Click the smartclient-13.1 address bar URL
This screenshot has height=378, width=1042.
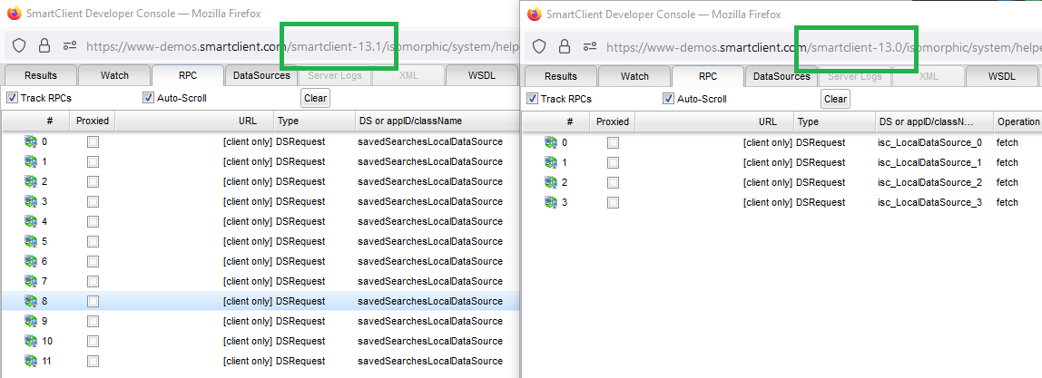point(301,45)
